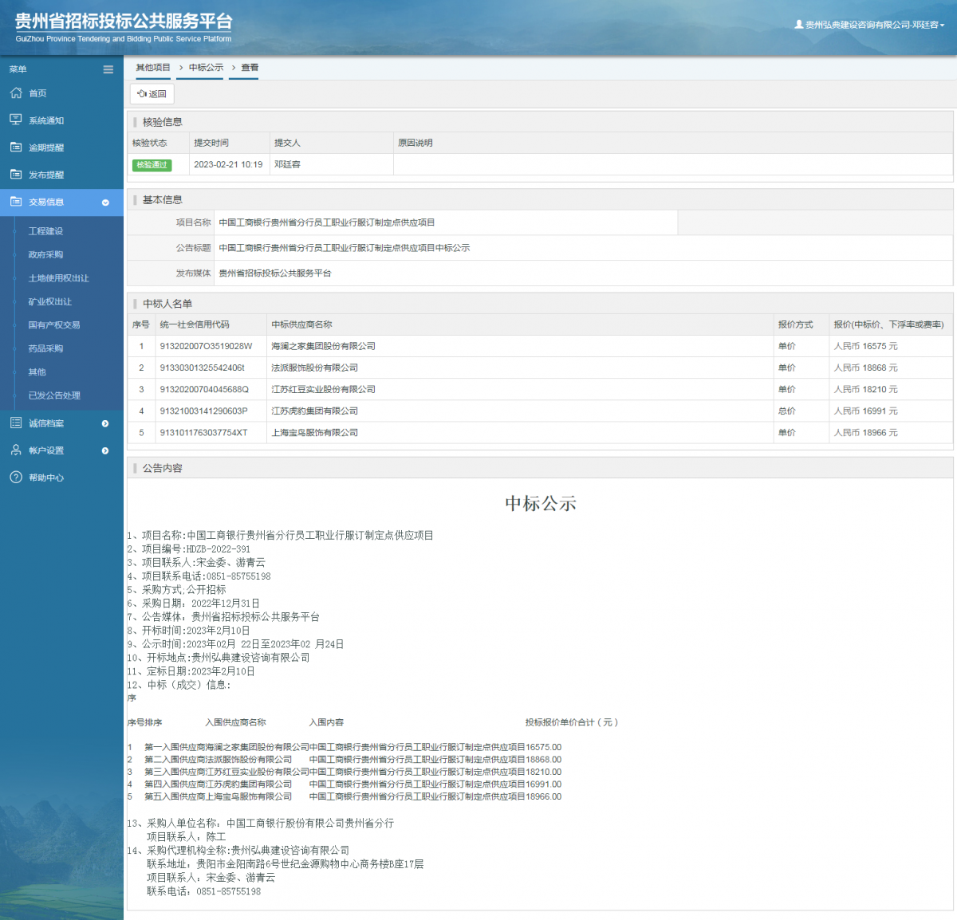The height and width of the screenshot is (920, 957).
Task: Open 发布提醒 menu item
Action: click(46, 175)
